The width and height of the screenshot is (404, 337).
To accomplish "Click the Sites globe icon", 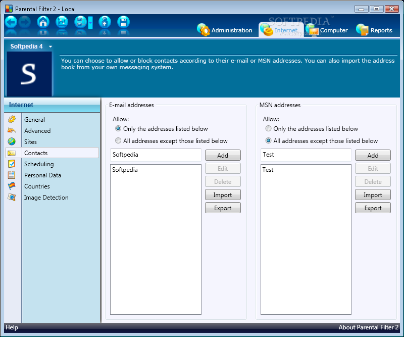I will pyautogui.click(x=12, y=141).
